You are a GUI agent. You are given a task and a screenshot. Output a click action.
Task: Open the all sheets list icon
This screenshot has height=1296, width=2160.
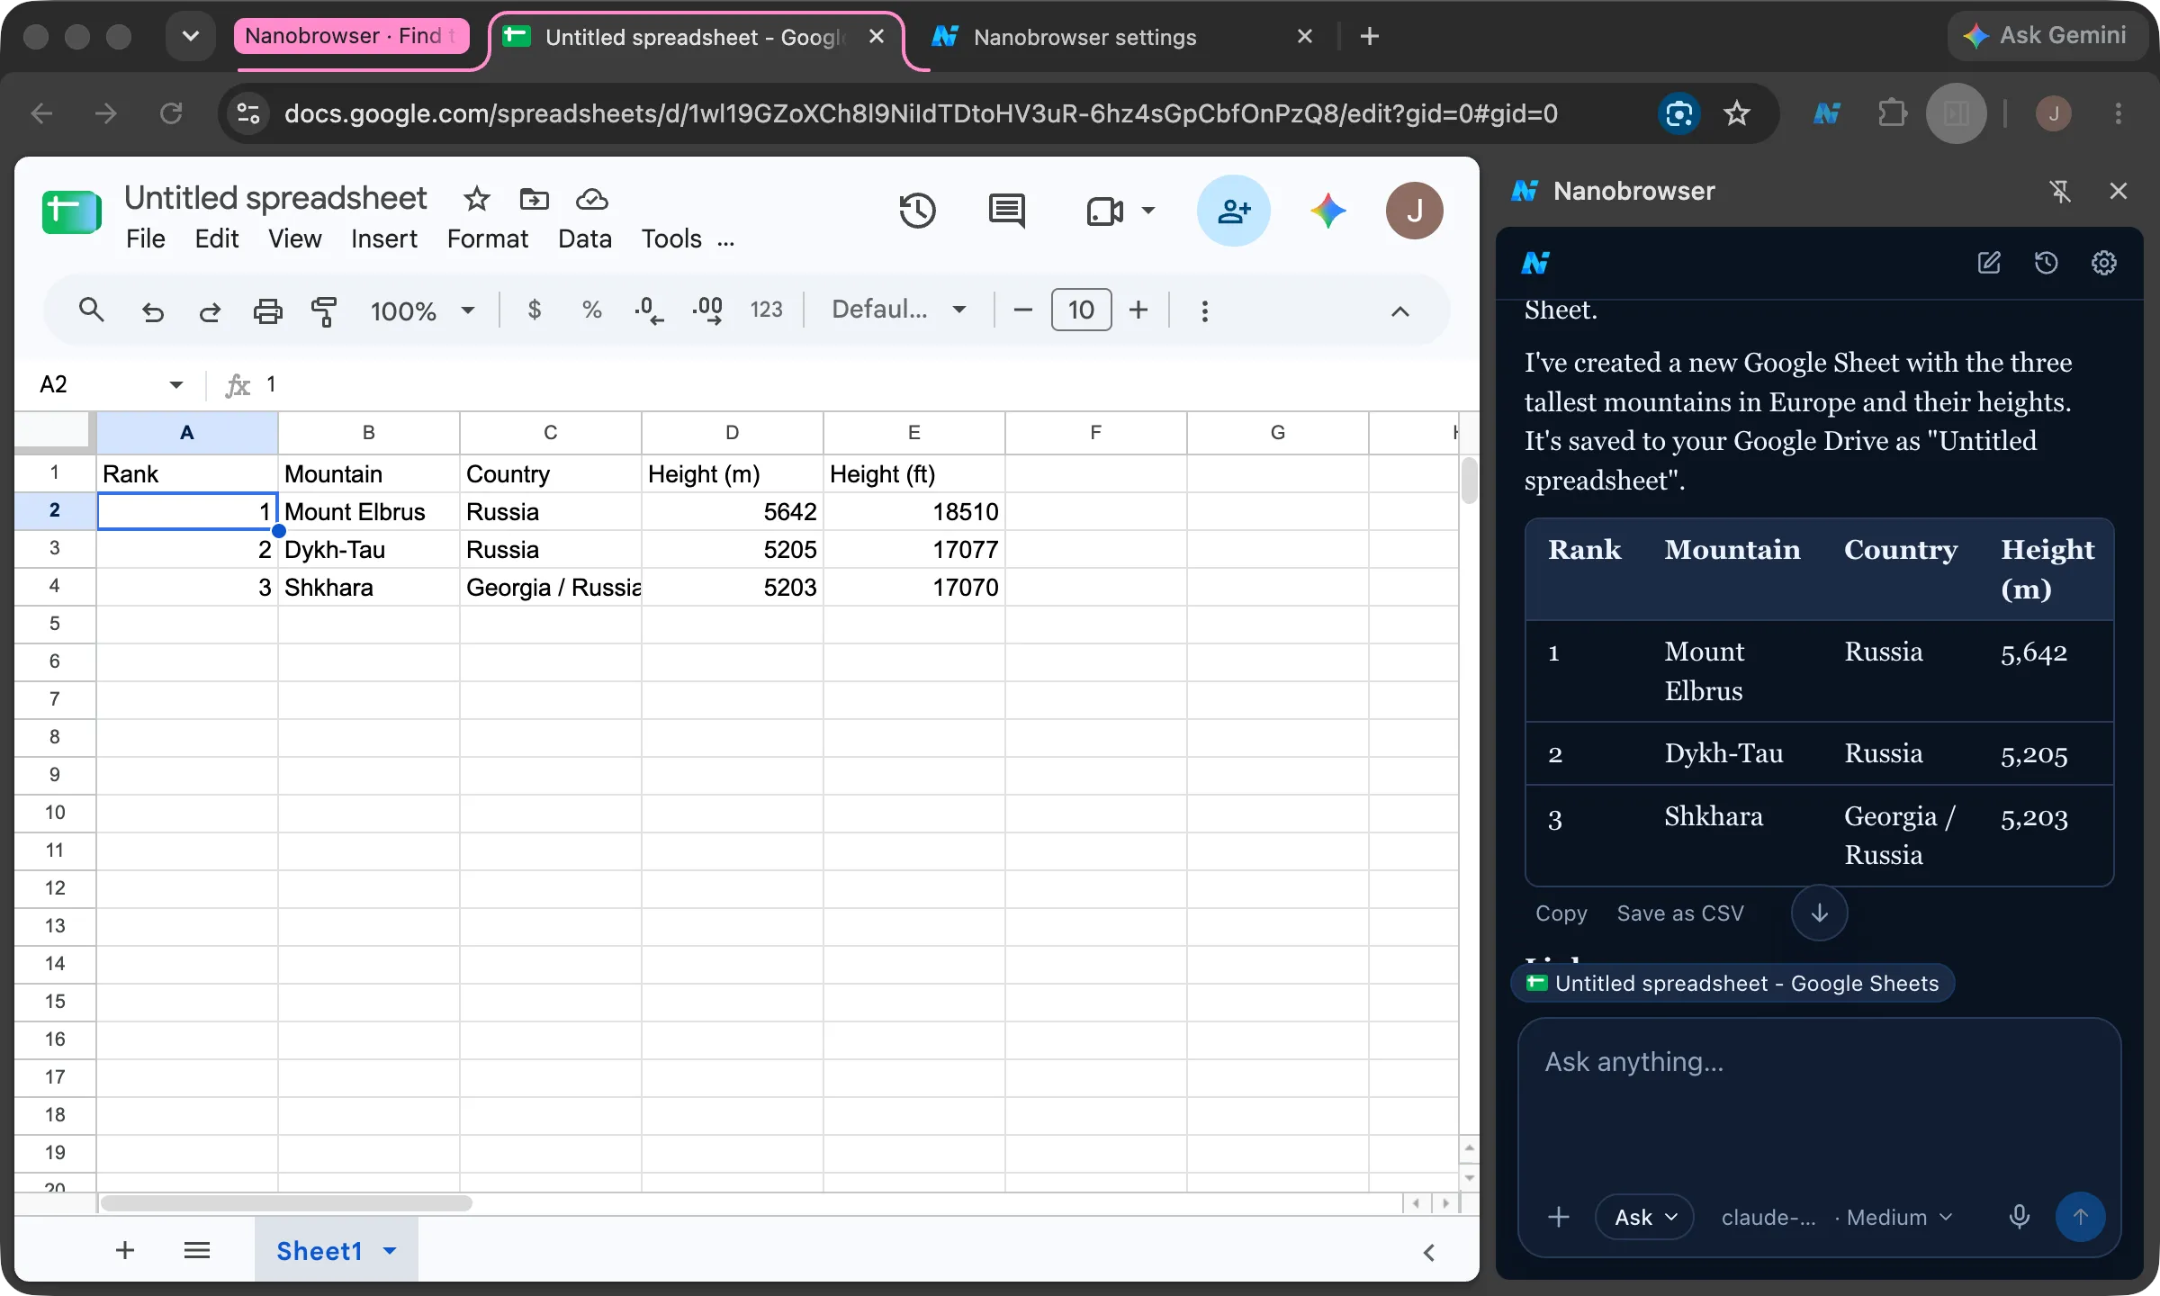[196, 1250]
